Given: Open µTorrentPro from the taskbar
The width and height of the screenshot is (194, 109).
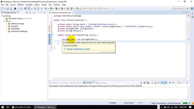Looking at the screenshot, I should (22, 107).
